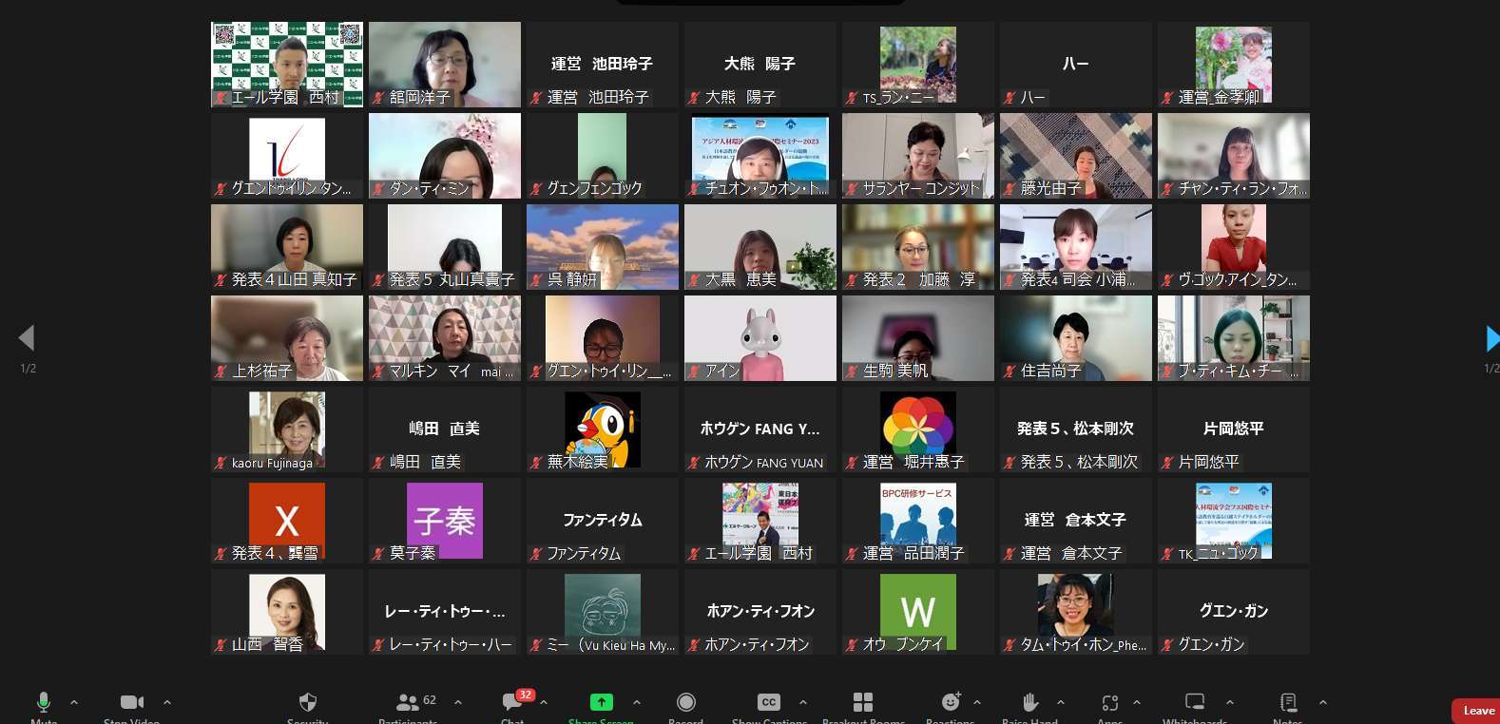This screenshot has height=724, width=1500.
Task: Open the Whiteboards tool
Action: click(1195, 702)
